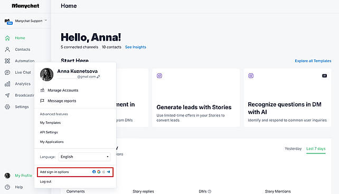Click the Live Chat bubble icon
339x194 pixels.
(7, 72)
